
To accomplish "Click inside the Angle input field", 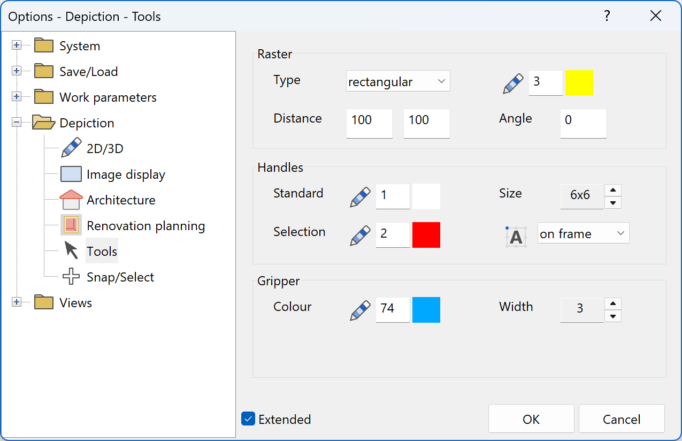I will tap(583, 124).
